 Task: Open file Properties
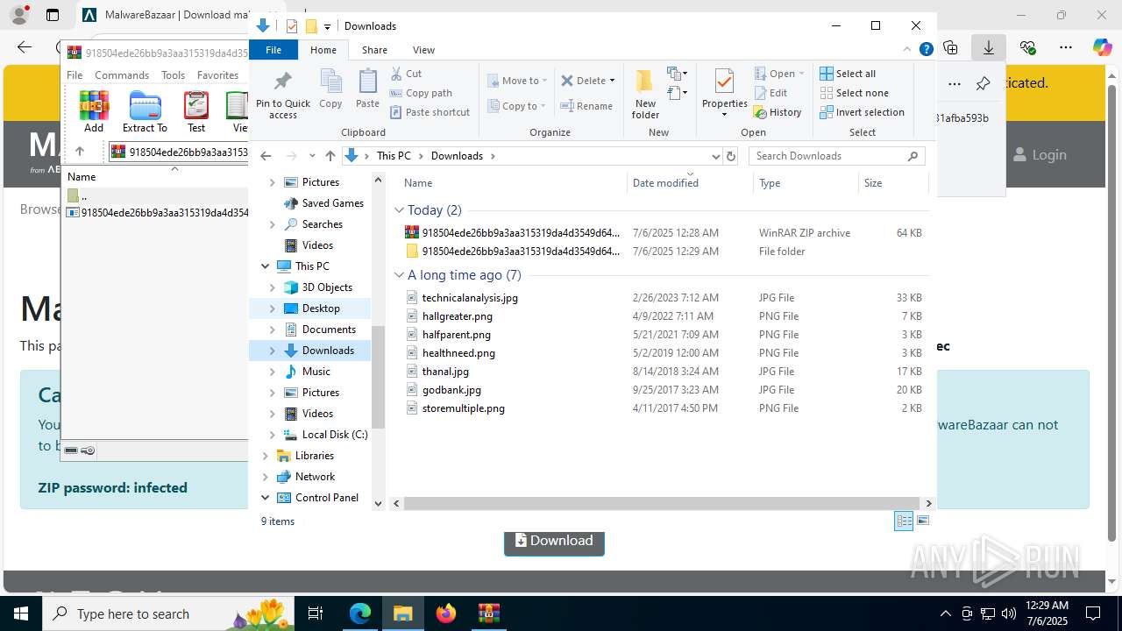pos(724,93)
